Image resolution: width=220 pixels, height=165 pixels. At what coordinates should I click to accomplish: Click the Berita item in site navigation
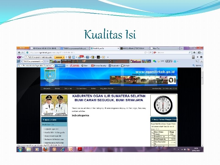pyautogui.click(x=57, y=89)
